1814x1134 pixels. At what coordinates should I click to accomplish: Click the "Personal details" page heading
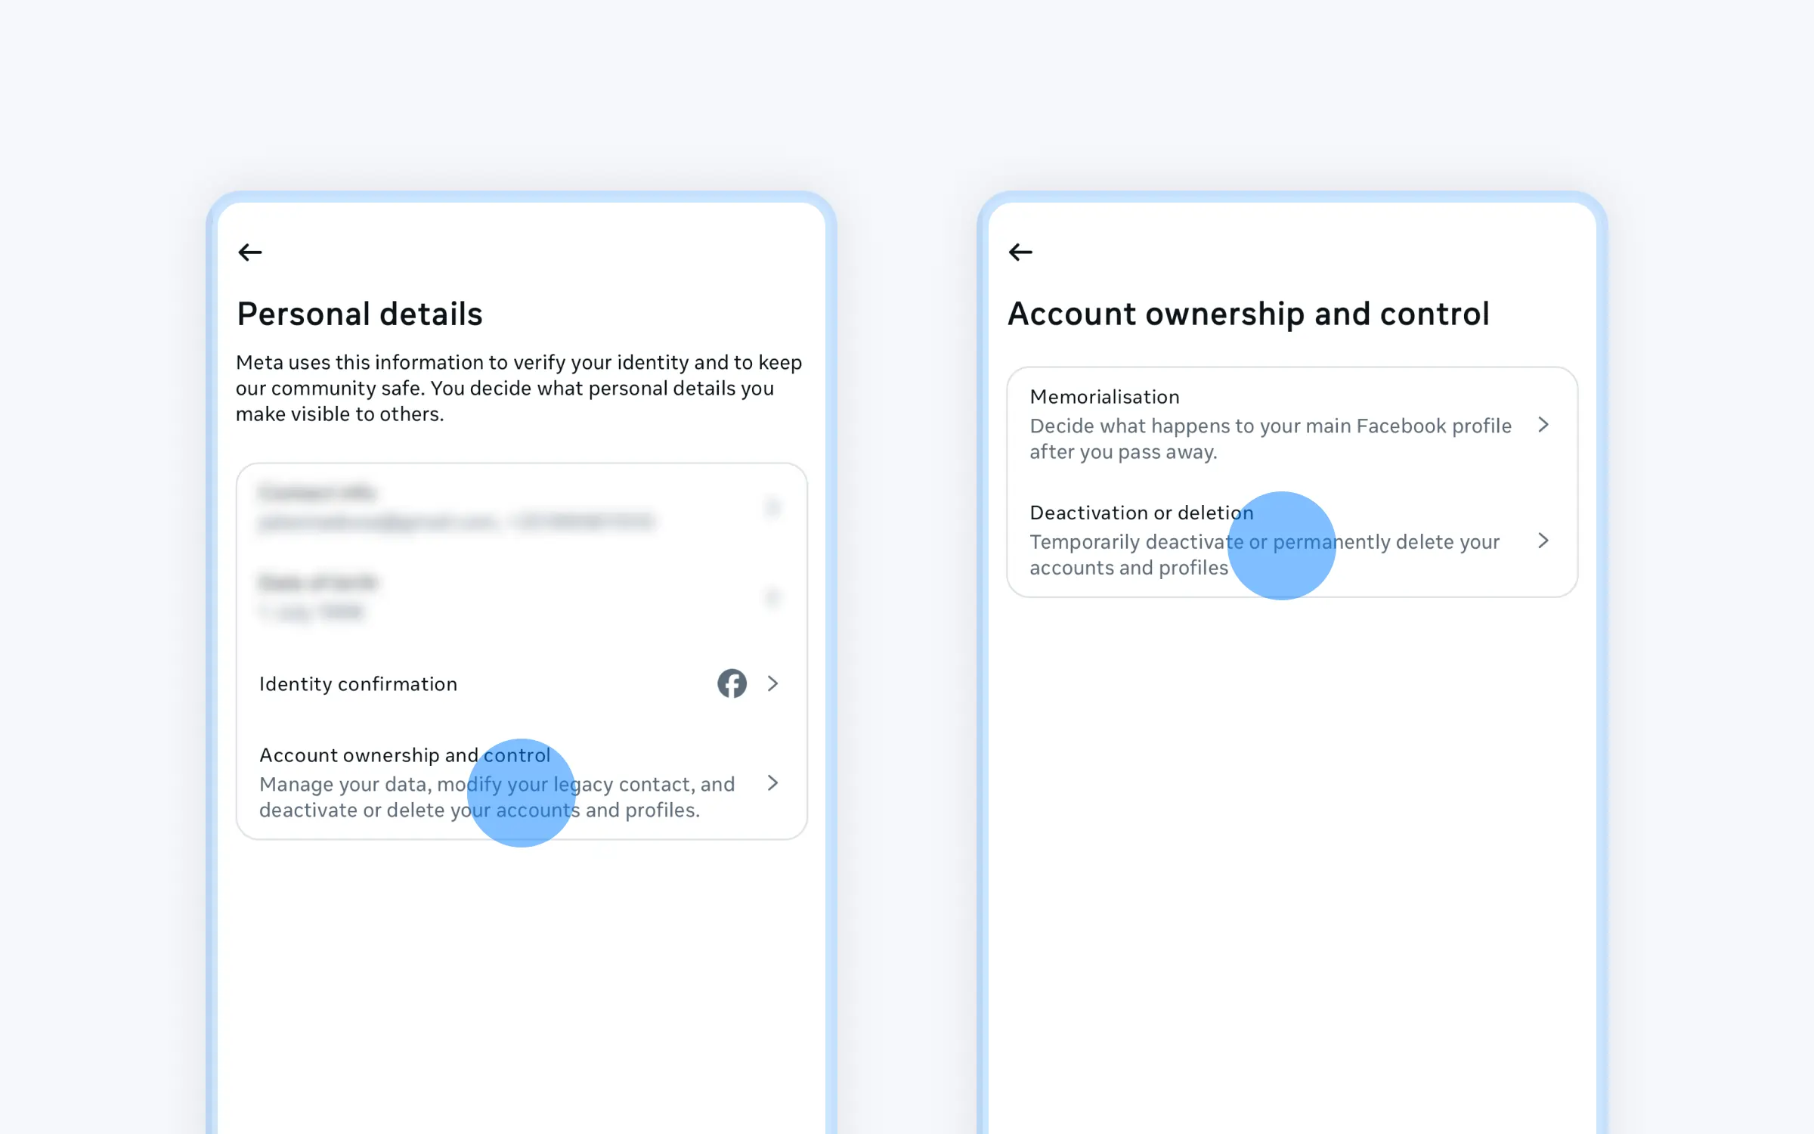360,314
